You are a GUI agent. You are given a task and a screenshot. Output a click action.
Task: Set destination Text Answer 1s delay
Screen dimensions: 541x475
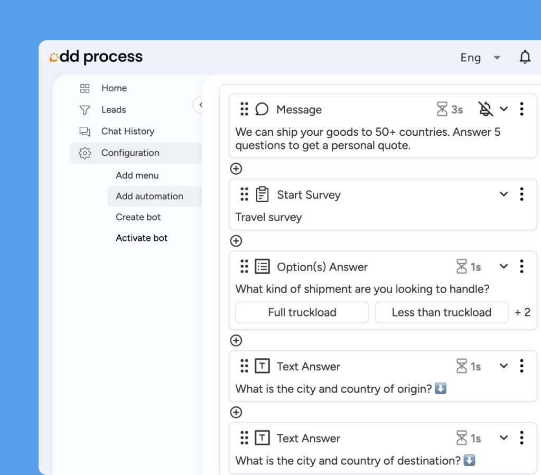click(x=469, y=438)
